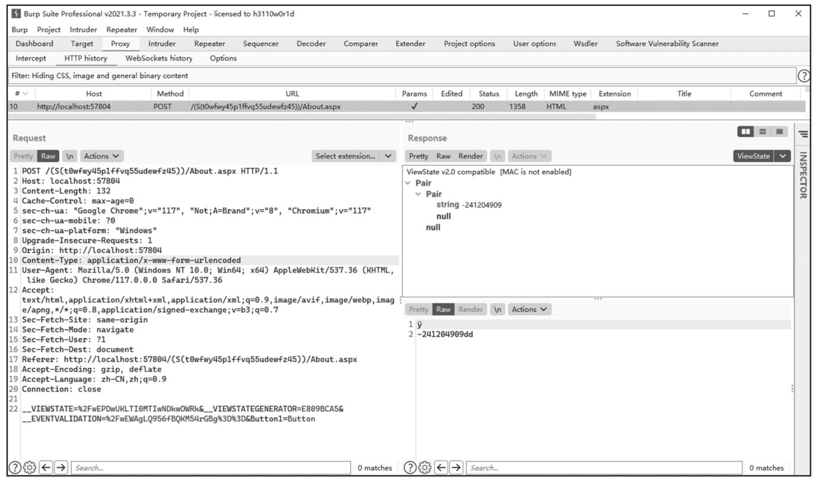818x483 pixels.
Task: Click horizontal scrollbar under history table
Action: (302, 116)
